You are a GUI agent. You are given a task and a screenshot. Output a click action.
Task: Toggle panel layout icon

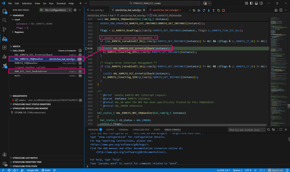click(x=256, y=3)
